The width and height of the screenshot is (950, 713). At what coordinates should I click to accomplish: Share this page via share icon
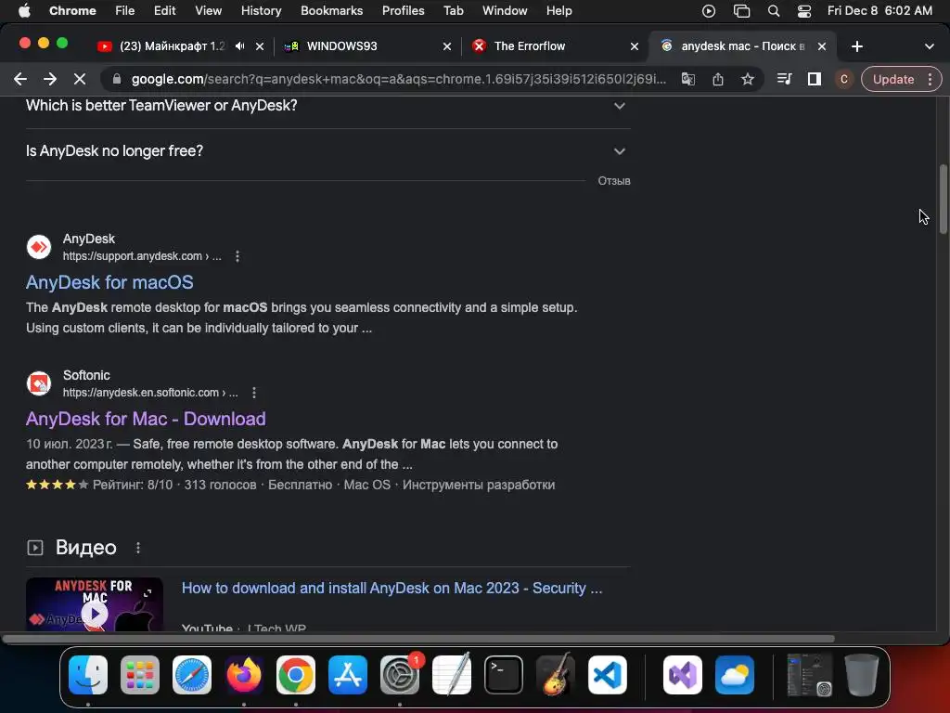pyautogui.click(x=718, y=79)
